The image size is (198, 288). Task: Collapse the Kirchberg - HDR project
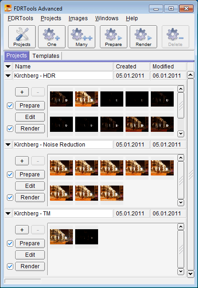click(8, 76)
